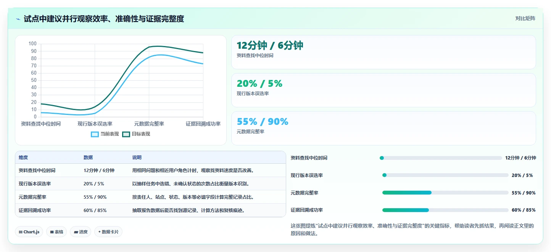Click the 100 value on chart y-axis
The width and height of the screenshot is (551, 252).
click(x=32, y=44)
